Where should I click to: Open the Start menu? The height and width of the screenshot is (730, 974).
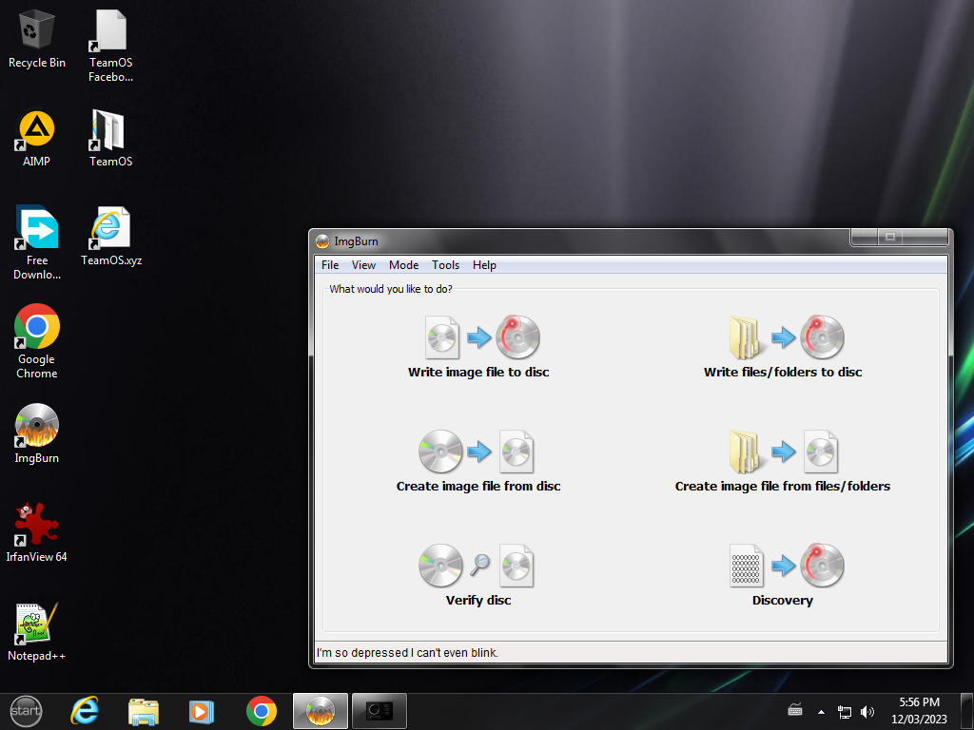coord(26,711)
